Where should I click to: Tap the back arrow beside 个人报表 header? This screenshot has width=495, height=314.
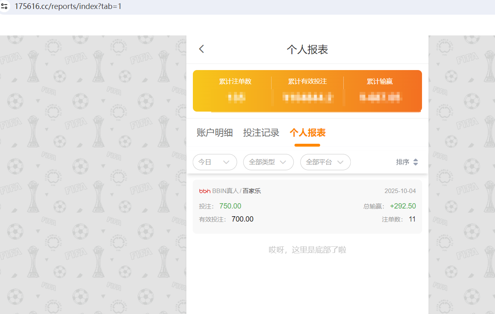coord(201,48)
